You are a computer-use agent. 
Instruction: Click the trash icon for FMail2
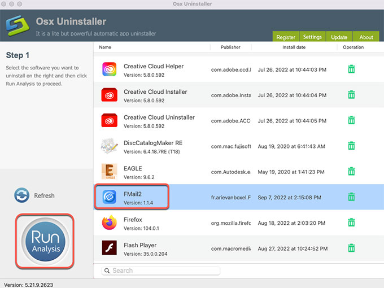coord(351,197)
